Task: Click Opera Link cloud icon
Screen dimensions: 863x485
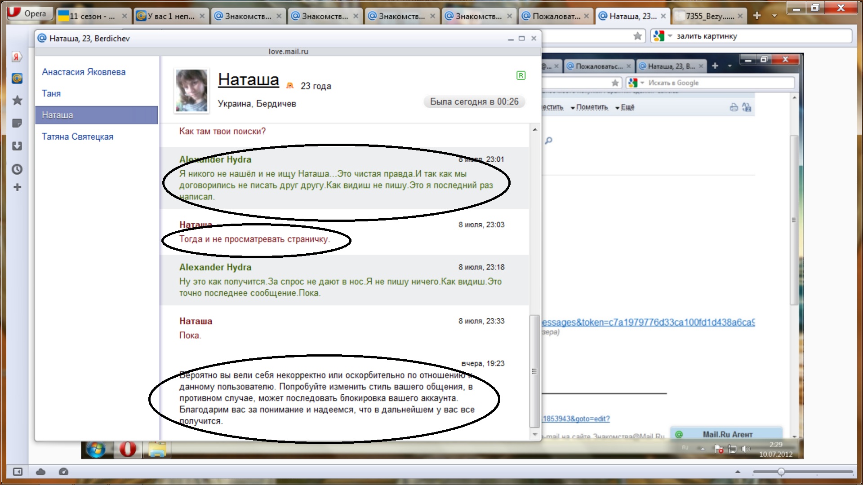Action: pyautogui.click(x=40, y=472)
